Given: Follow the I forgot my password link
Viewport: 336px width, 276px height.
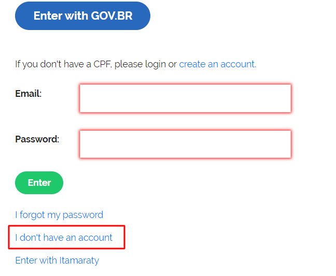Looking at the screenshot, I should tap(59, 215).
